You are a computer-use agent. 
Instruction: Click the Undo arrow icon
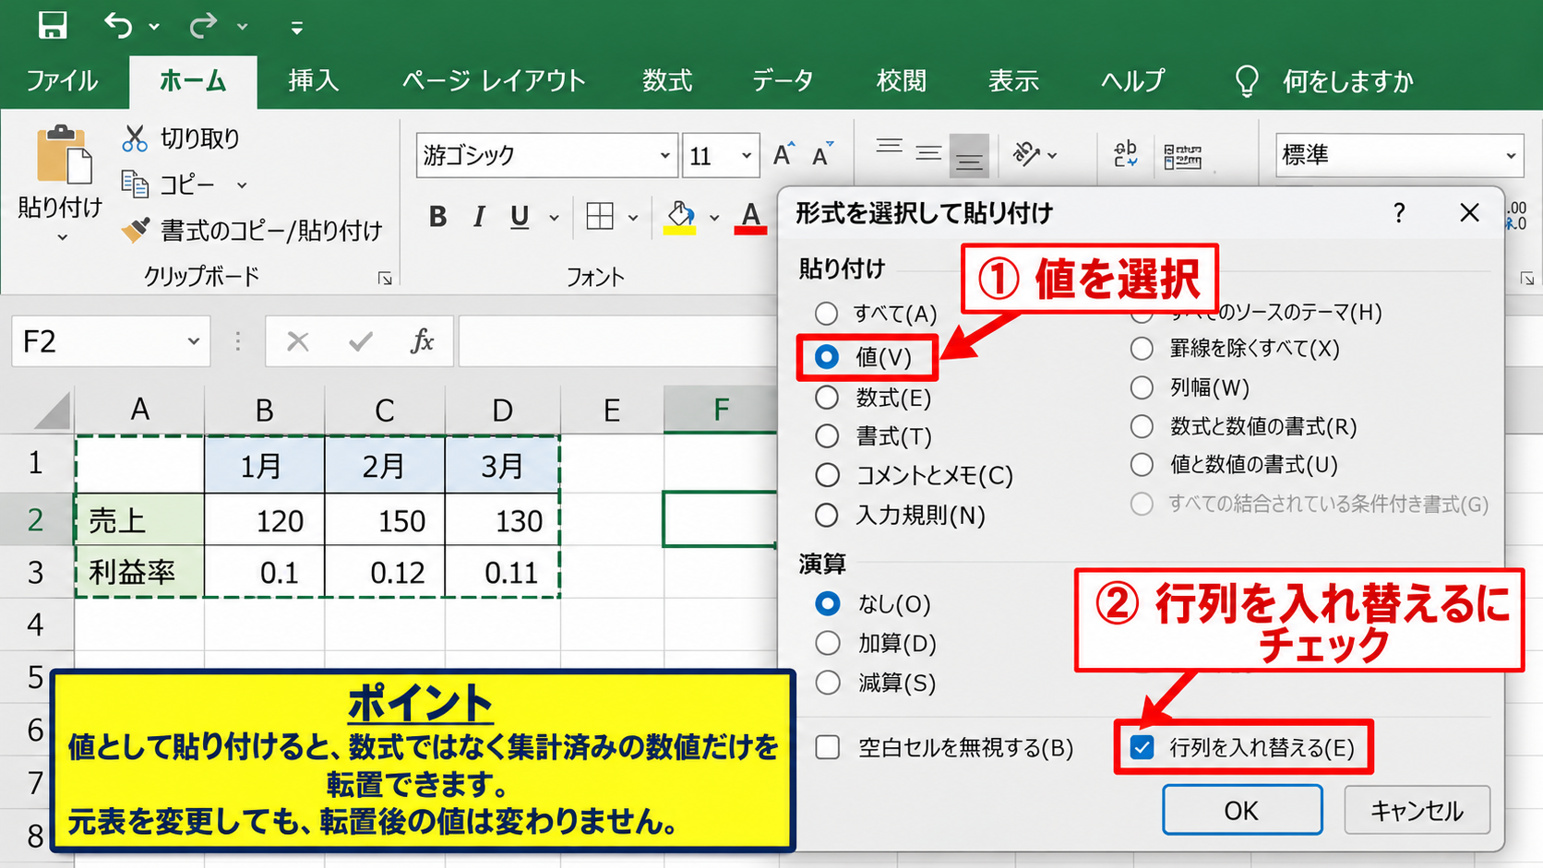click(x=118, y=25)
